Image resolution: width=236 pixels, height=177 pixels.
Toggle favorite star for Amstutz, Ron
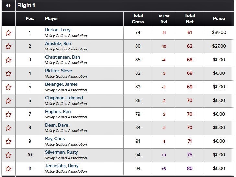click(8, 46)
